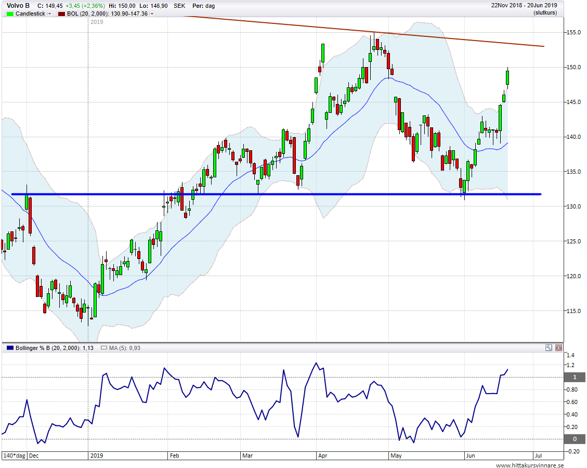This screenshot has width=587, height=468.
Task: Open the Candlestick chart type dropdown arrow
Action: 49,14
